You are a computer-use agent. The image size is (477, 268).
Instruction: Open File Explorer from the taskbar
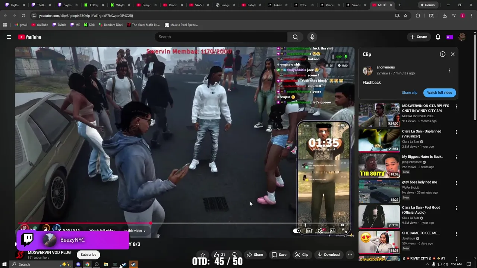click(x=106, y=264)
